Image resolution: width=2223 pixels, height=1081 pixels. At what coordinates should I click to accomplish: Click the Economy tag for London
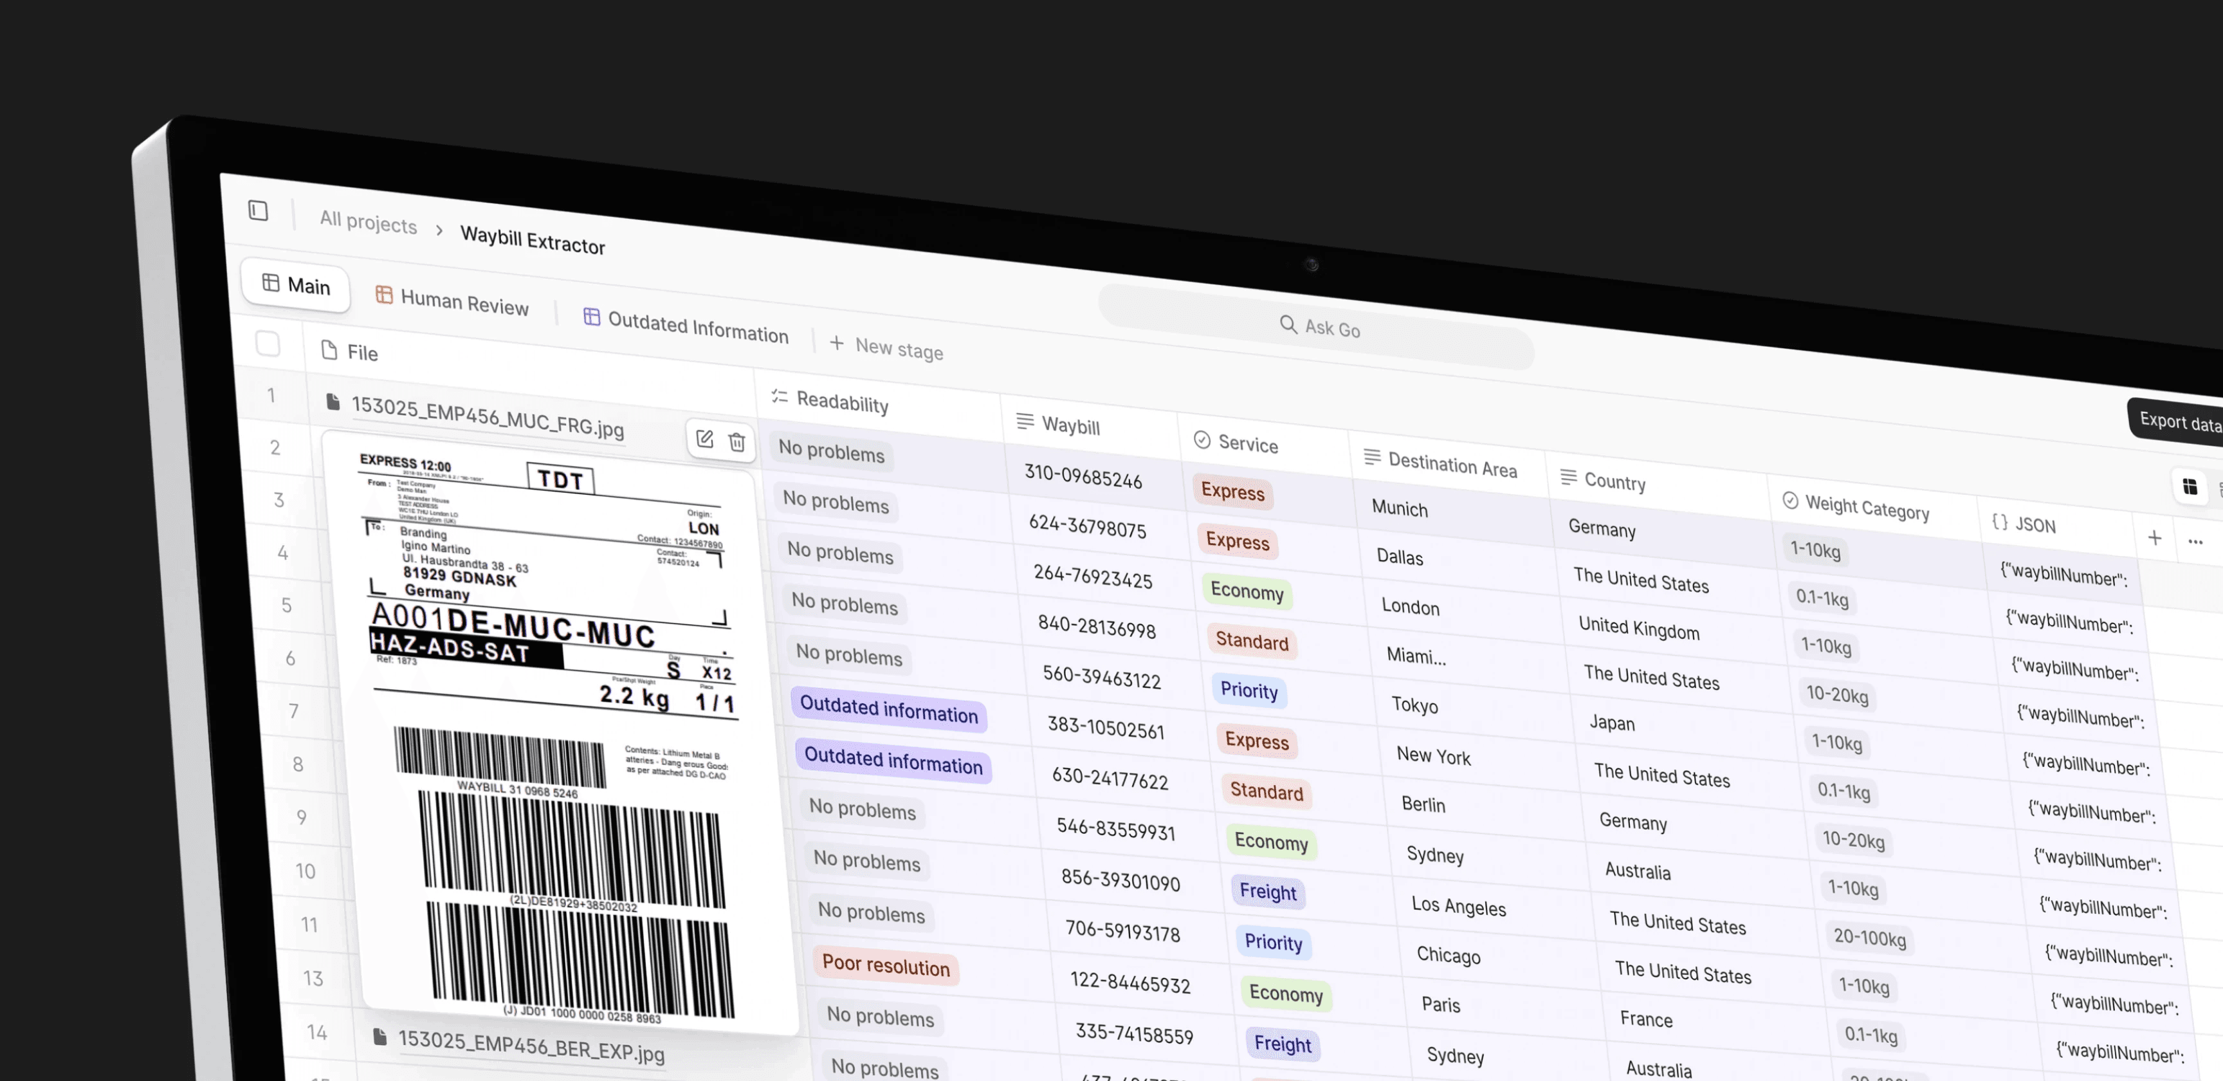point(1247,591)
